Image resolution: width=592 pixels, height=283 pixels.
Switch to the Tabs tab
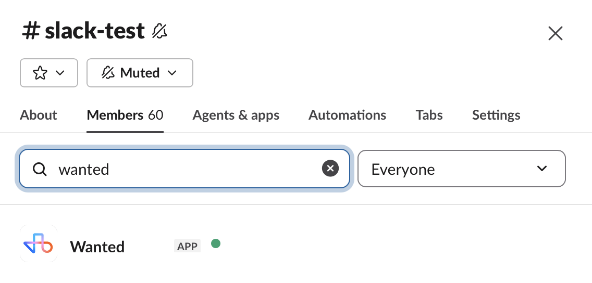pos(429,115)
